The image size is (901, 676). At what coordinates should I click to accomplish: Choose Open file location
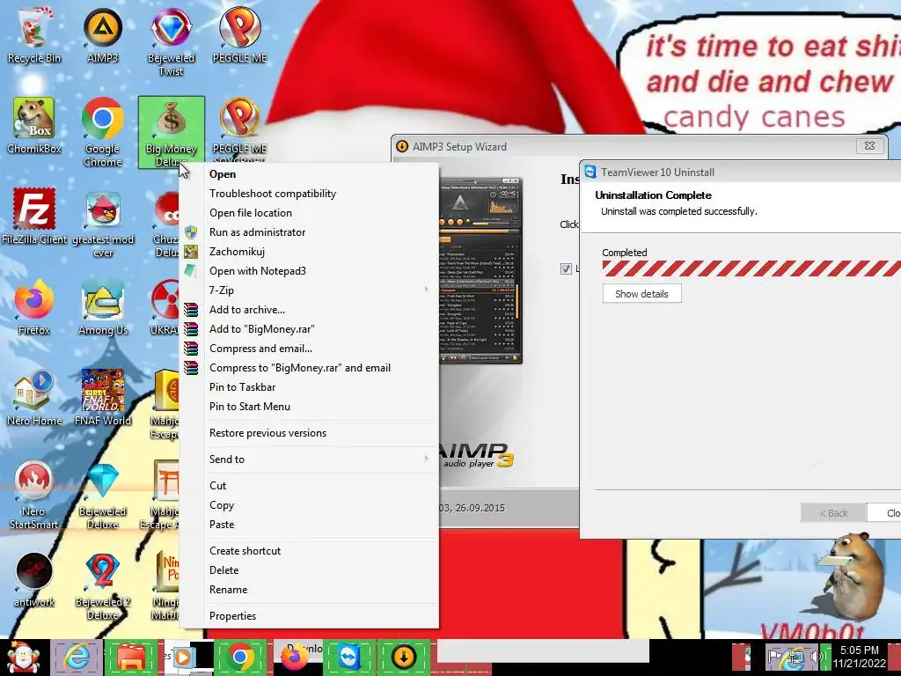tap(311, 213)
